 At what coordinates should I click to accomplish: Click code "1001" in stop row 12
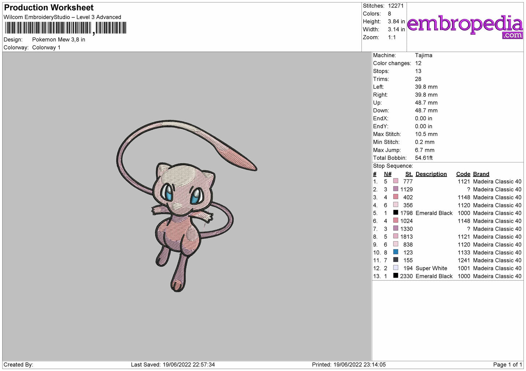tap(464, 269)
